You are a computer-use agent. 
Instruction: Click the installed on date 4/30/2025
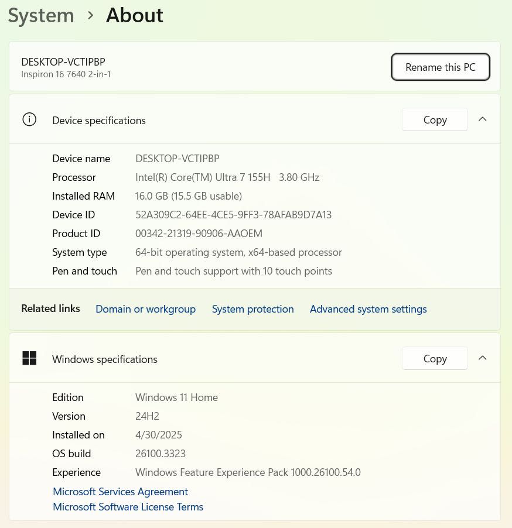coord(159,435)
